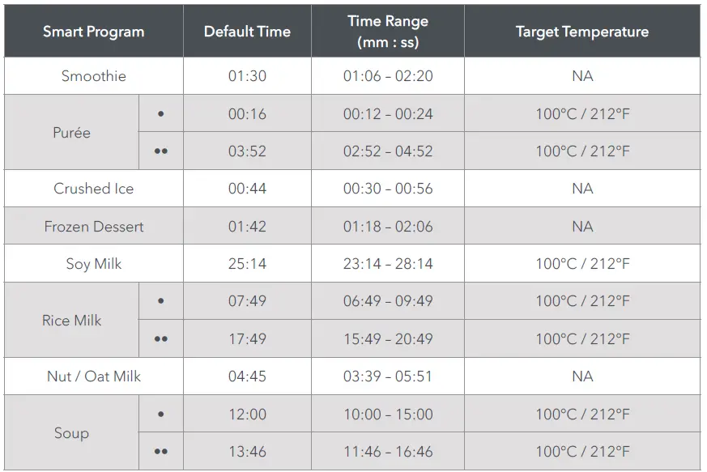707x472 pixels.
Task: Click the single-dot icon in Purée row
Action: click(x=160, y=114)
